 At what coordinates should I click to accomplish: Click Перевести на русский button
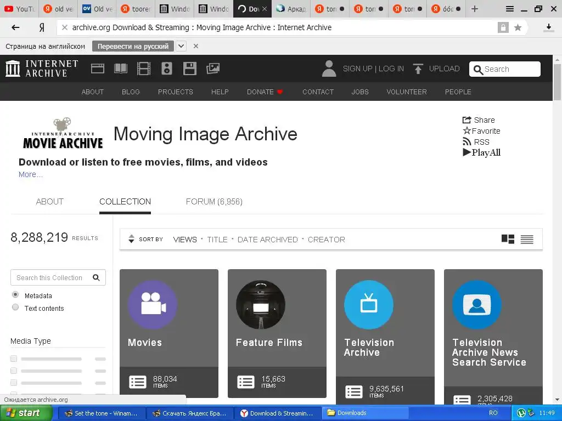[x=133, y=46]
